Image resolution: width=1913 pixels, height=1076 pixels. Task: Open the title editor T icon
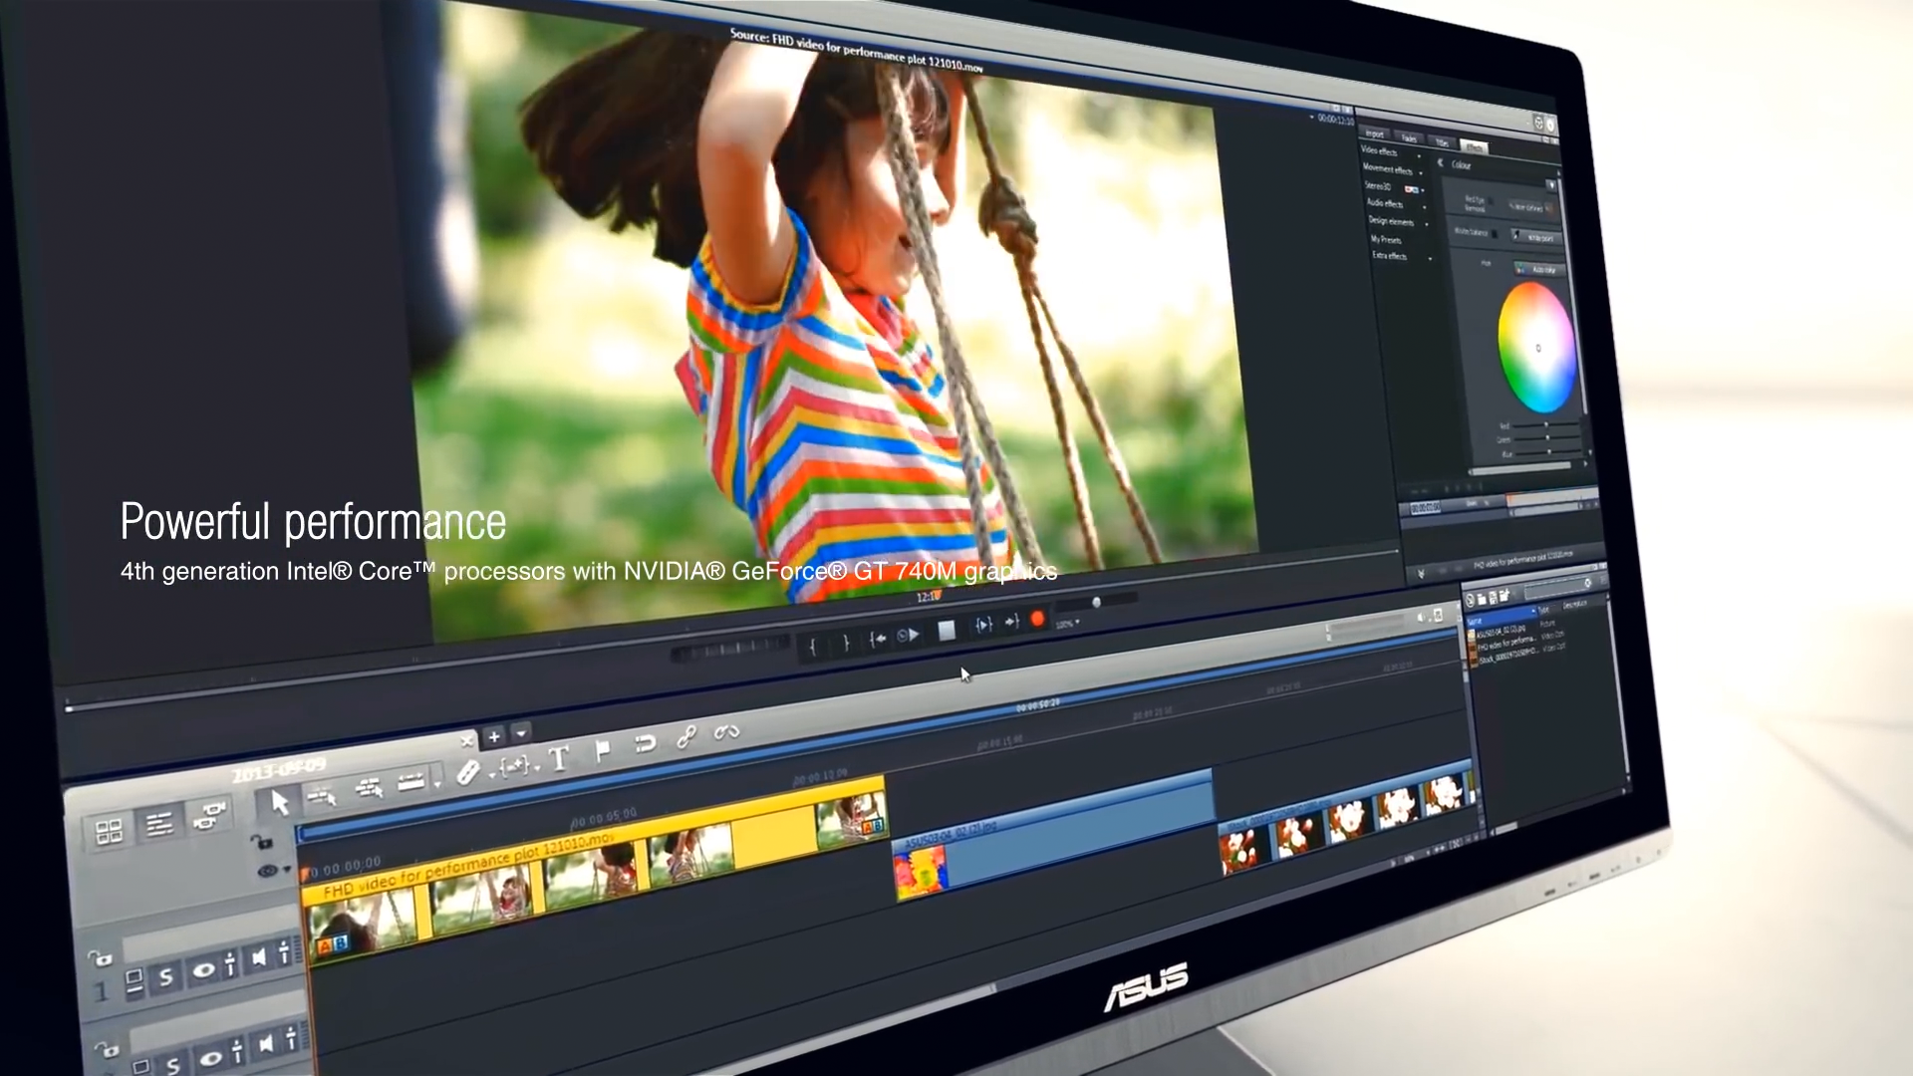click(x=558, y=759)
